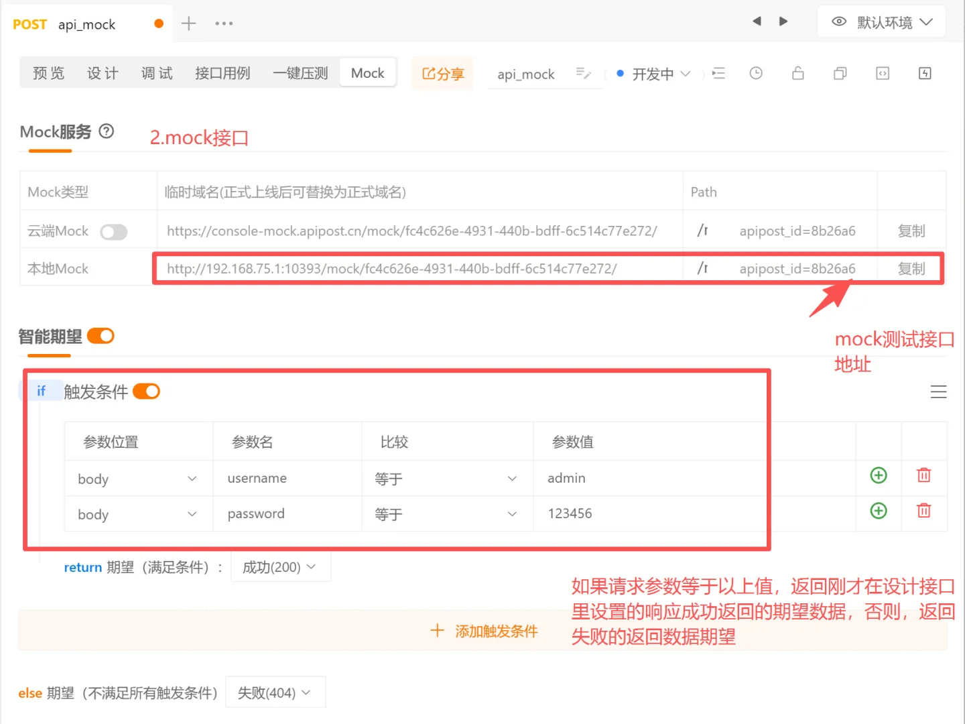Click the lightning quick-action icon

[925, 73]
